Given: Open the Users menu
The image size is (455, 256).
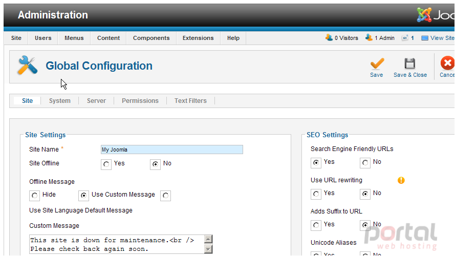Looking at the screenshot, I should tap(43, 38).
